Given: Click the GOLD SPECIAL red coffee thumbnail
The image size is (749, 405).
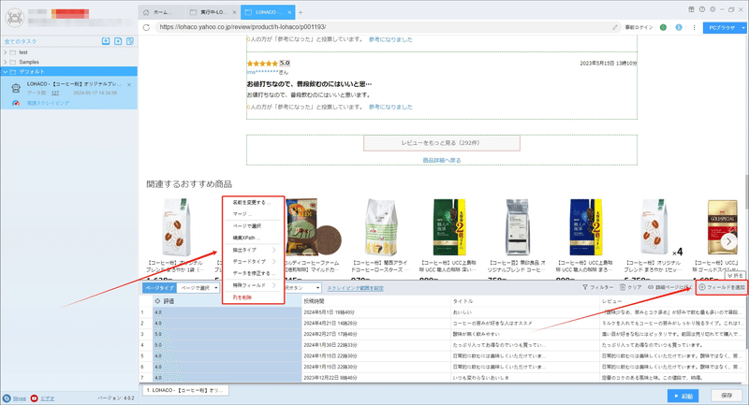Looking at the screenshot, I should coord(723,227).
